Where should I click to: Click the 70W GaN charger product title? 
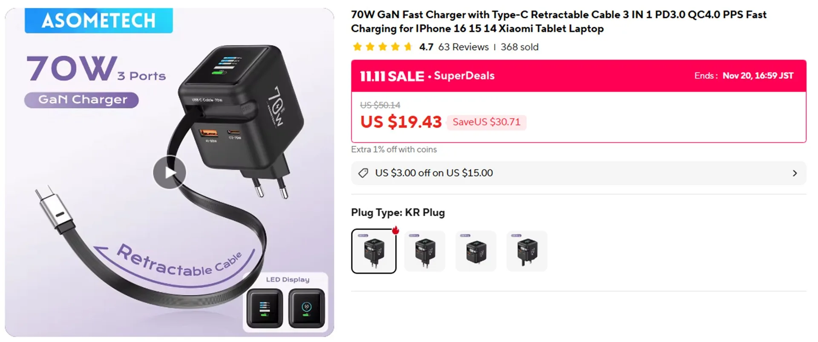pyautogui.click(x=558, y=21)
